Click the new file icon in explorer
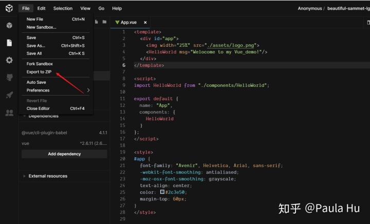Screen dimensions: 370x224 (x=96, y=22)
